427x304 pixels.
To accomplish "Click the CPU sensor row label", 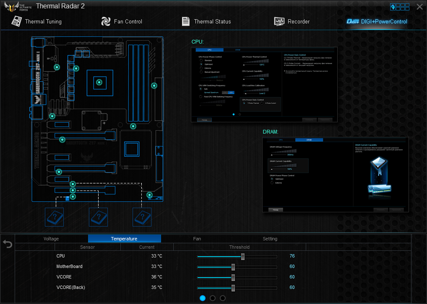I will coord(60,256).
